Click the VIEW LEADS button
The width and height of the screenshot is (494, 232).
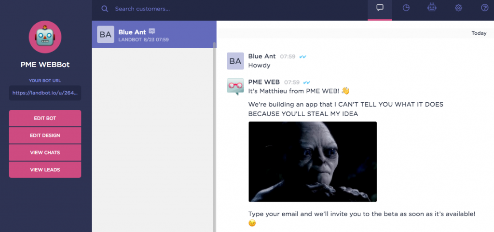pyautogui.click(x=45, y=170)
